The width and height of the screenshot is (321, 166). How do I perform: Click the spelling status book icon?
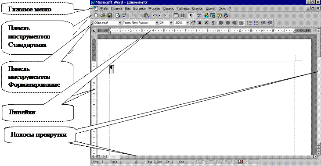tap(240, 162)
